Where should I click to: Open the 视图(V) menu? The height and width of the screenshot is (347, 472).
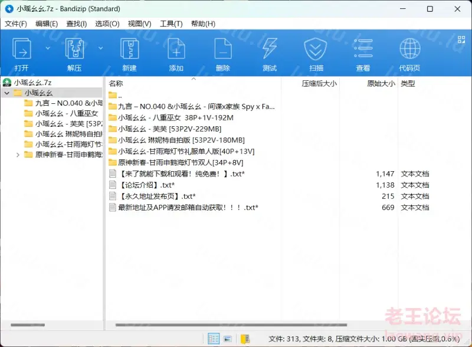pyautogui.click(x=139, y=24)
